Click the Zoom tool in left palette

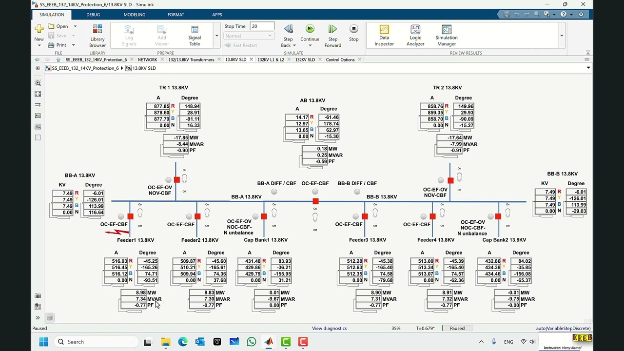point(38,83)
